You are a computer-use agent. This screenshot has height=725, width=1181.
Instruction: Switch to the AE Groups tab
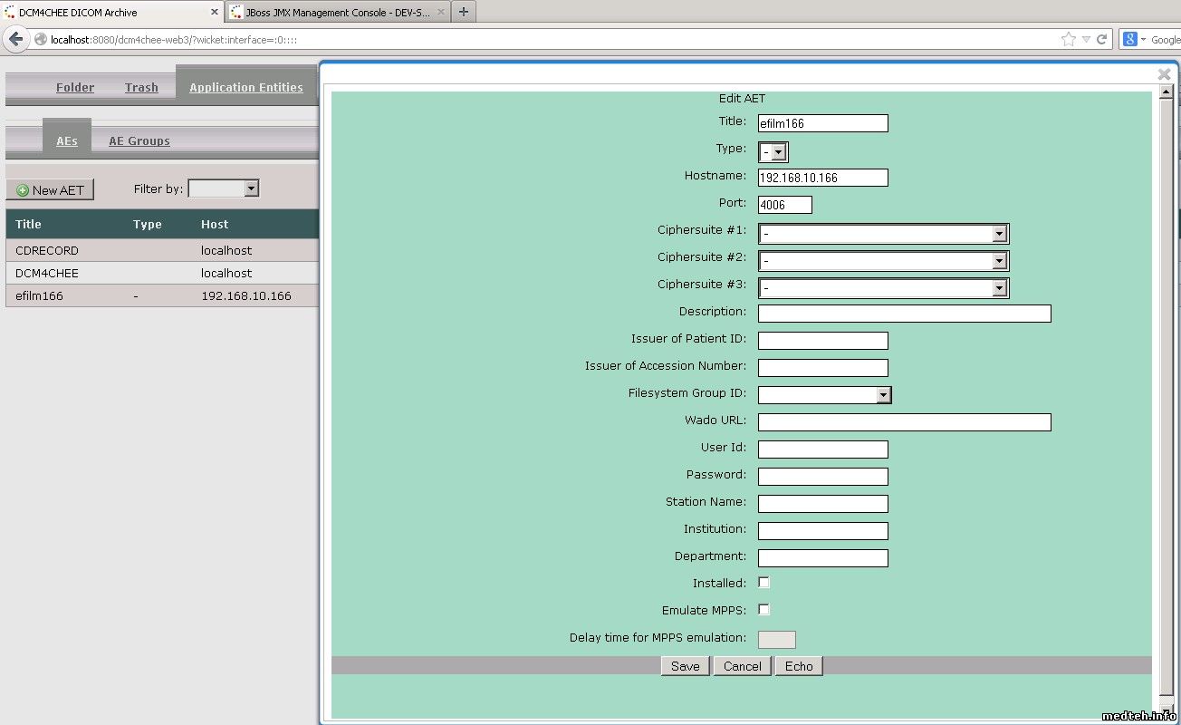(x=139, y=140)
